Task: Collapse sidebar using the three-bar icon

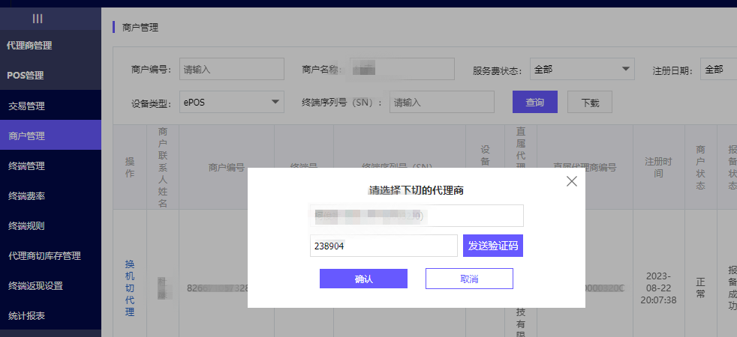Action: (38, 18)
